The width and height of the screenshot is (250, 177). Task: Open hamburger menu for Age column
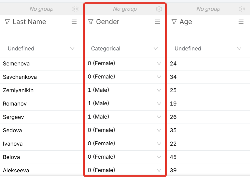(241, 22)
